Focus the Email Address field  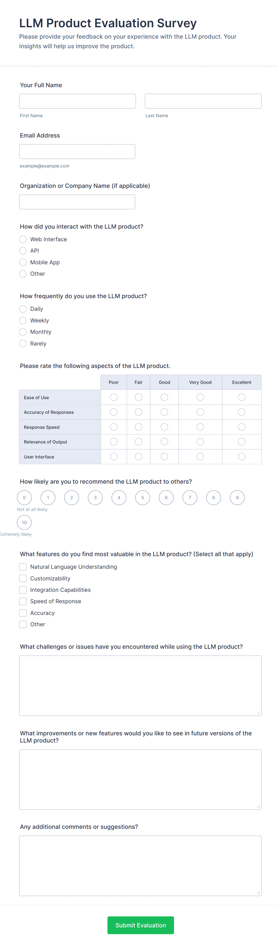[77, 151]
